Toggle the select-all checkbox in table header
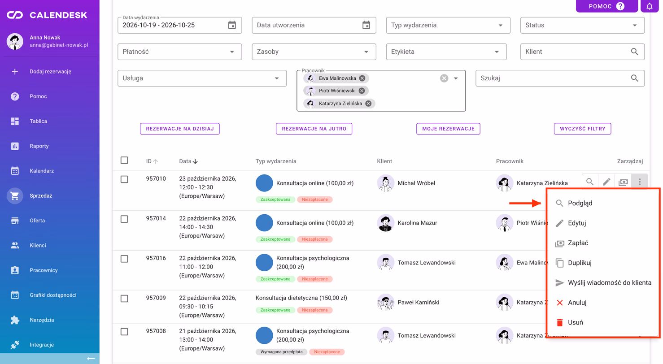The image size is (663, 364). [124, 160]
